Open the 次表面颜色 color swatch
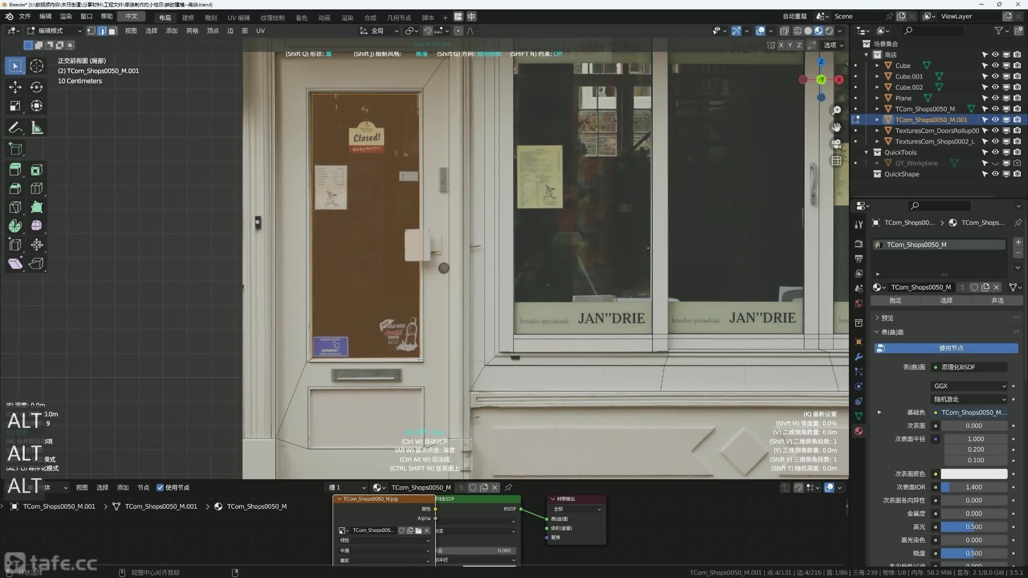 point(974,474)
